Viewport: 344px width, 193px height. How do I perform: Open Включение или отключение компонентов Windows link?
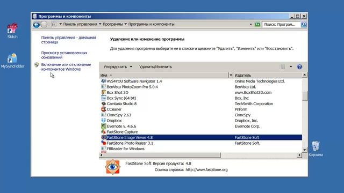66,67
